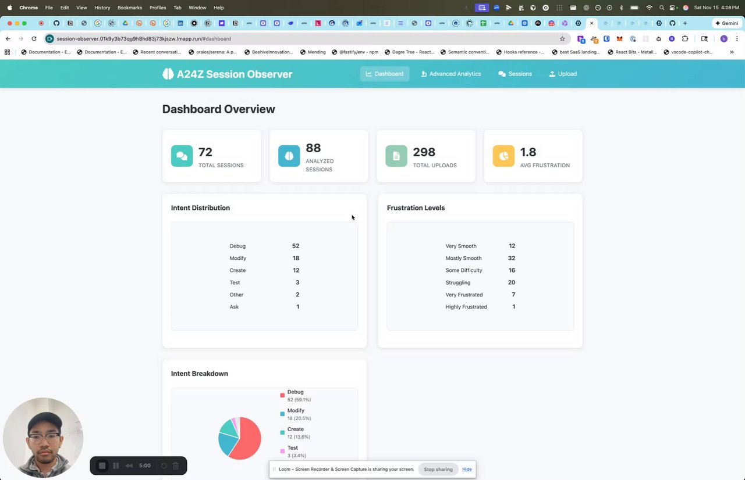
Task: Switch to Advanced Analytics tab
Action: pos(451,74)
